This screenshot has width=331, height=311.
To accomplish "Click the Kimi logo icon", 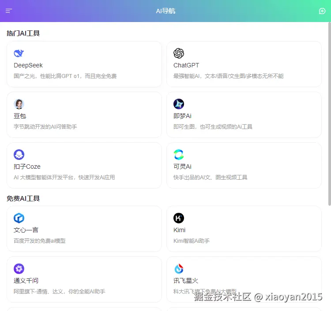I will pos(179,218).
